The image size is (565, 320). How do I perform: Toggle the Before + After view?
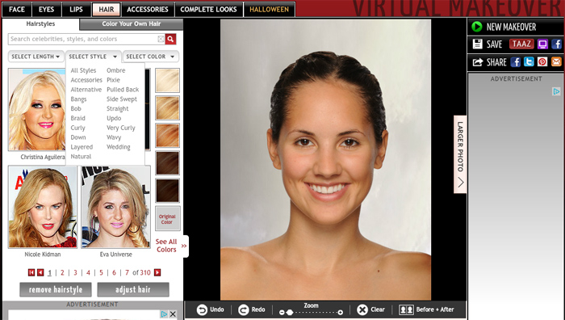click(x=426, y=309)
